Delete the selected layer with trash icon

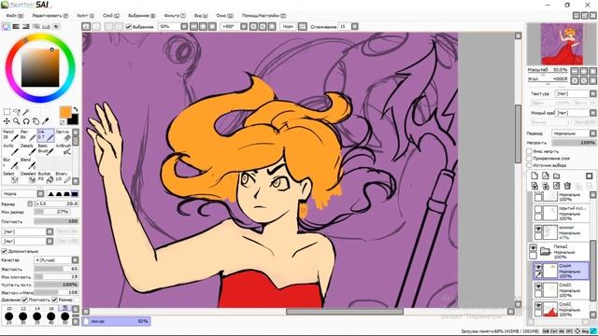coord(567,186)
